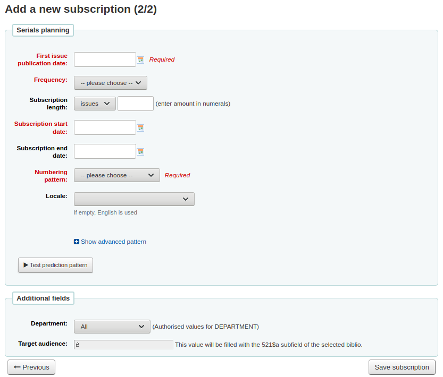Open calendar picker for Subscription end date
Viewport: 443px width, 377px height.
point(140,151)
